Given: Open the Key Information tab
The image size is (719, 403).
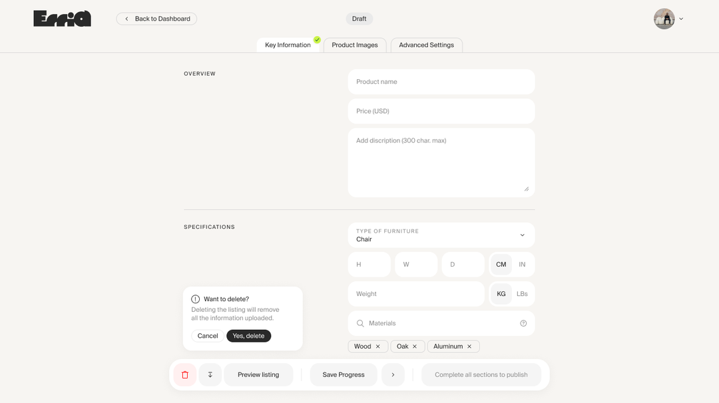Looking at the screenshot, I should click(288, 45).
